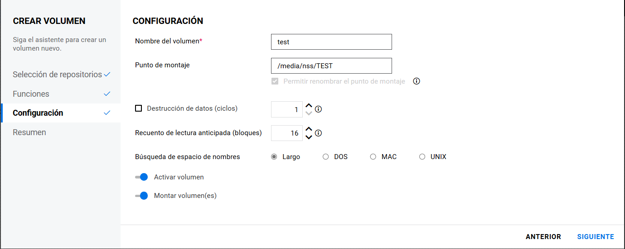Toggle the Montar volumen(es) switch
Viewport: 625px width, 249px height.
142,196
